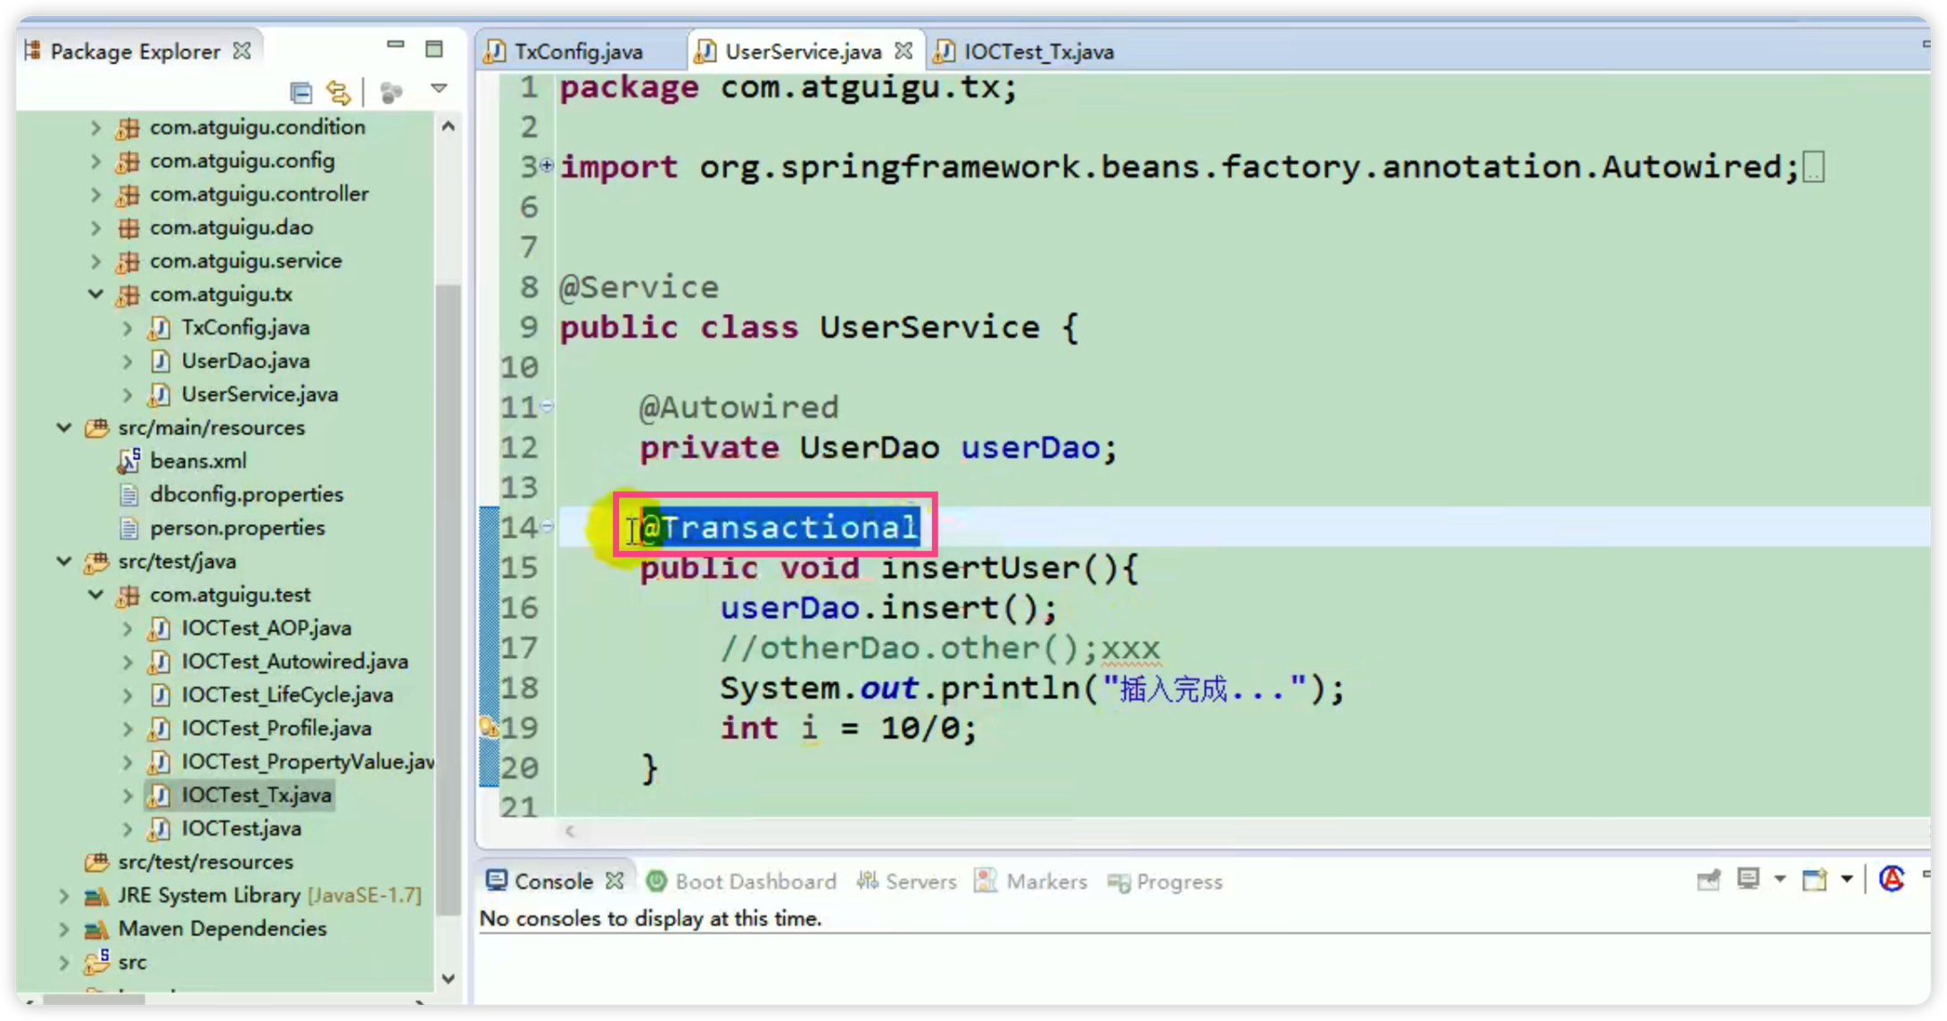Screen dimensions: 1947x1021
Task: Expand com.atguigu.dao package
Action: coord(95,227)
